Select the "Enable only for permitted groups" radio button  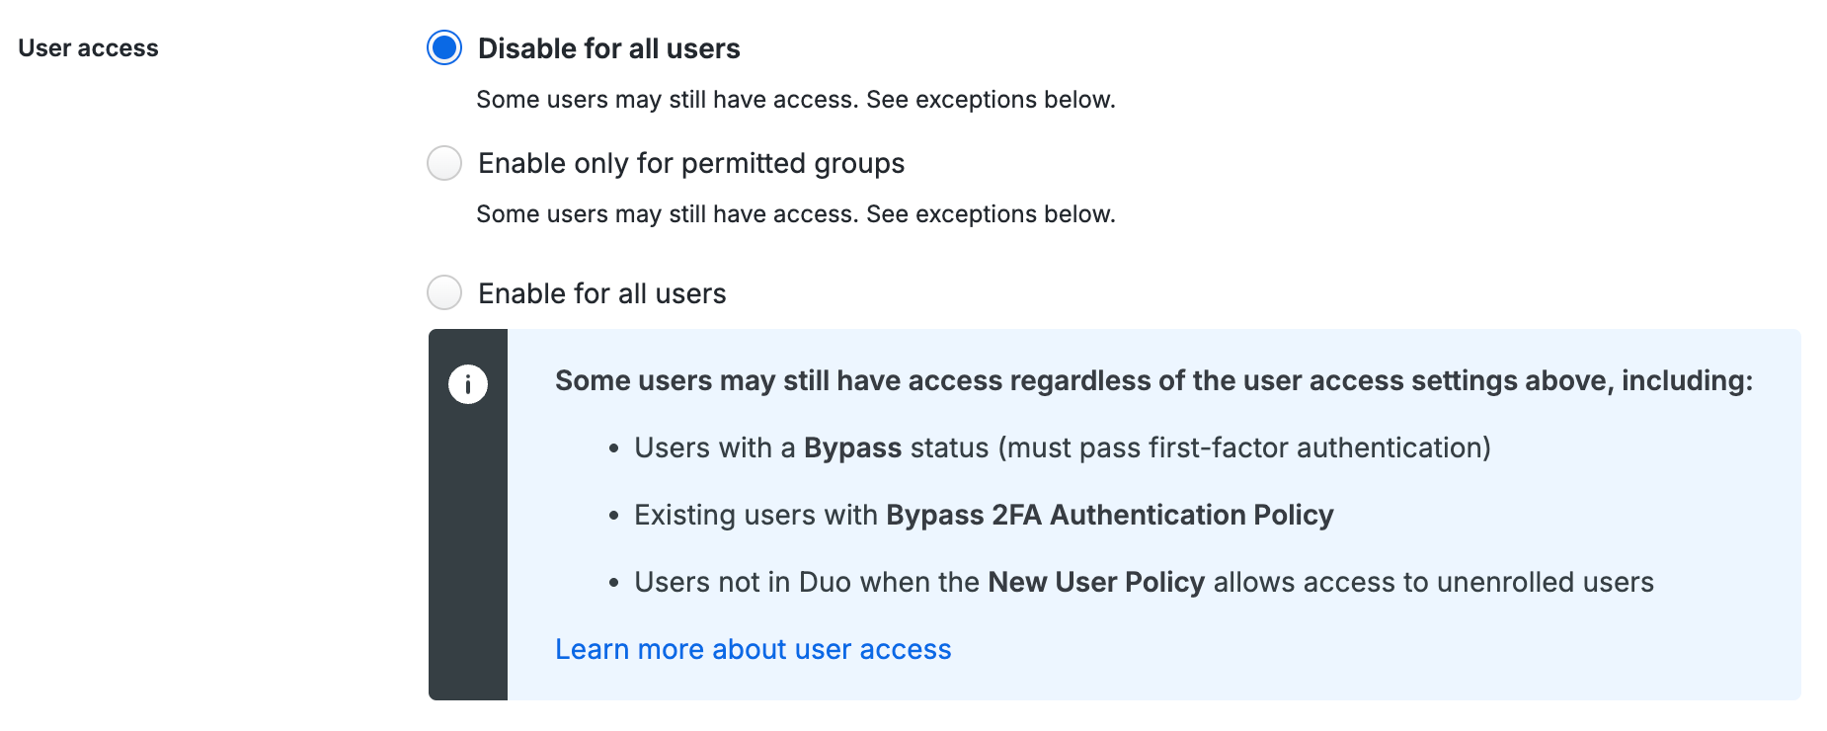(444, 163)
